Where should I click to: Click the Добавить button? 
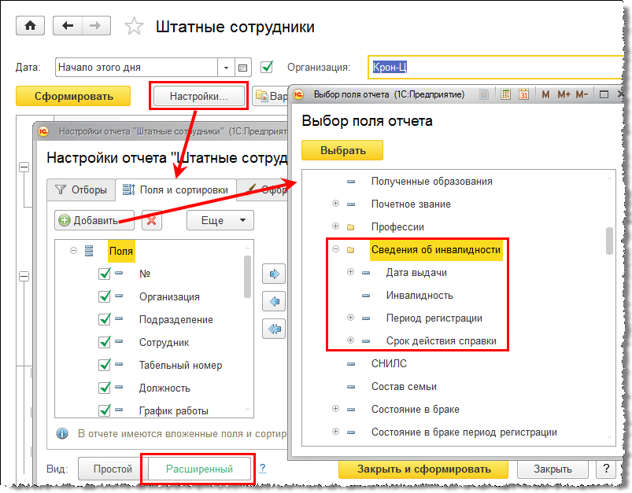(x=94, y=220)
